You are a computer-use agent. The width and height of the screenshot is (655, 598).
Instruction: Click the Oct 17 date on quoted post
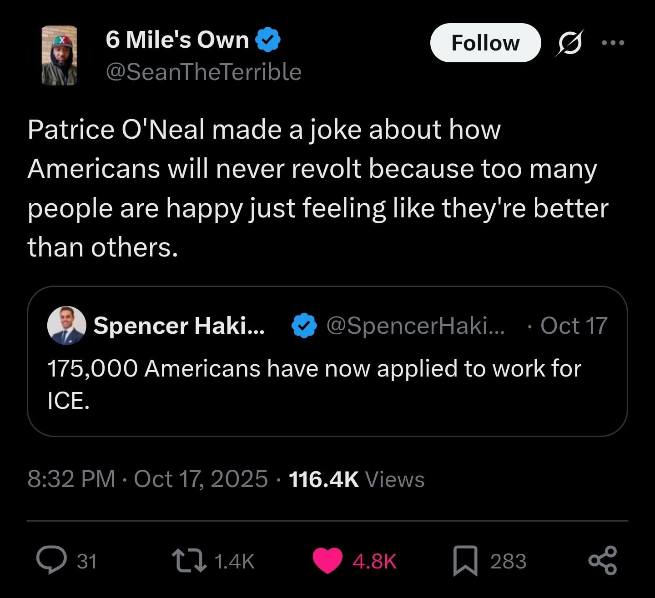574,326
